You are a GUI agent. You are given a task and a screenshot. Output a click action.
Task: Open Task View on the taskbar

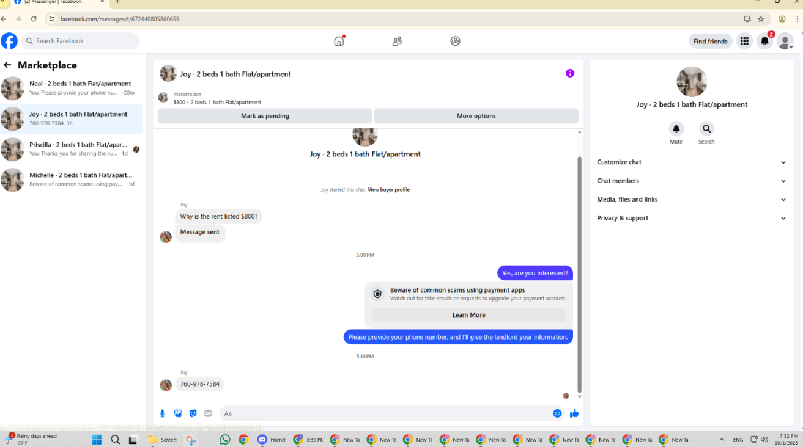pyautogui.click(x=133, y=440)
